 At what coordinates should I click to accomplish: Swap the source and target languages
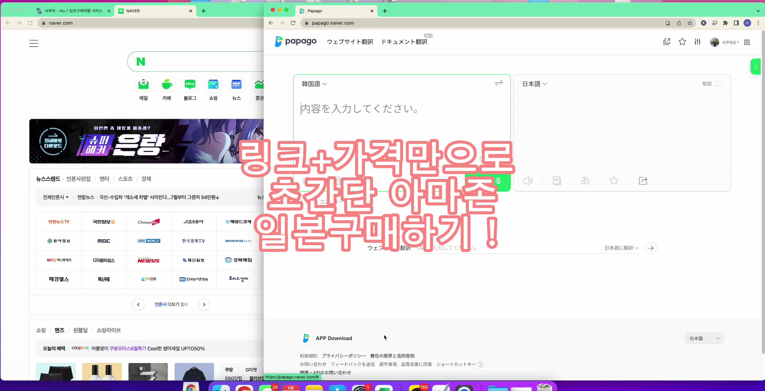[498, 83]
